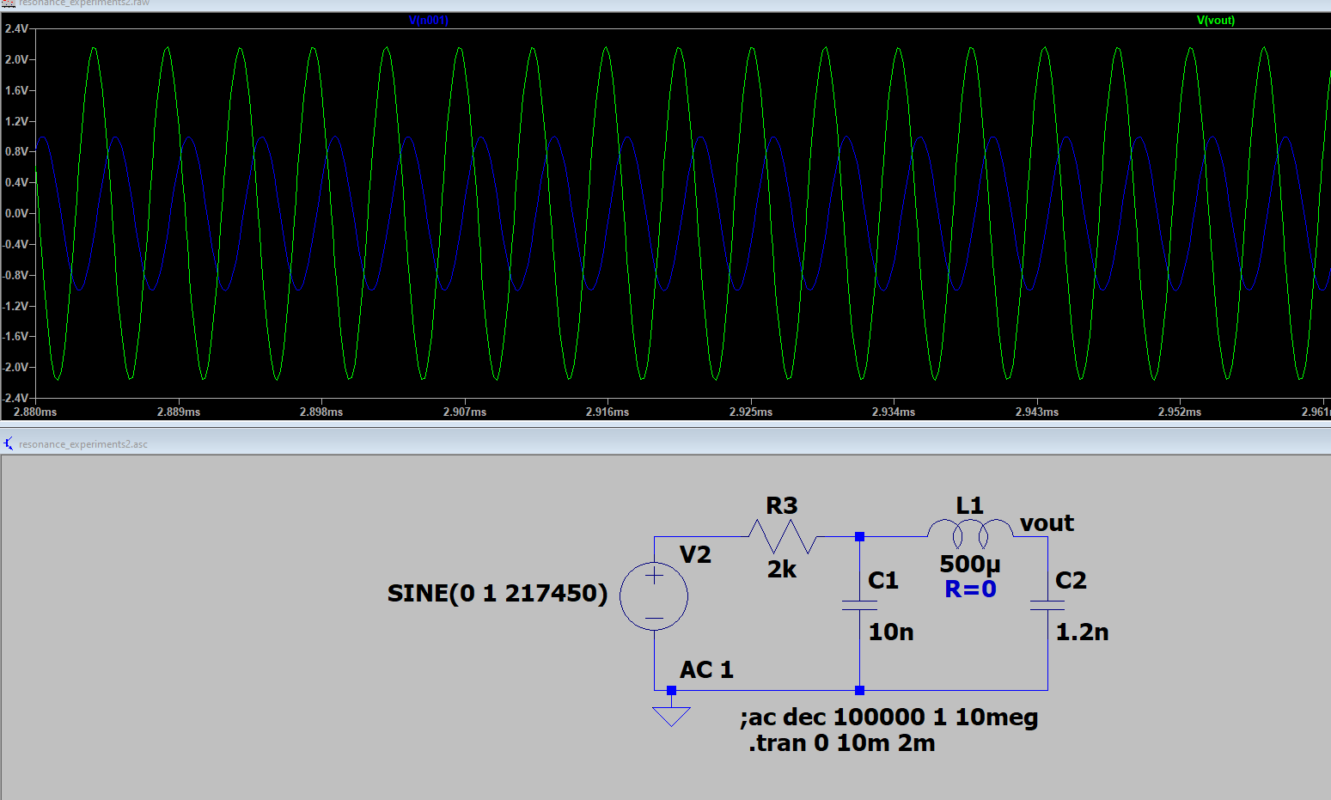Activate the resonance_experiments2.asc title bar
The height and width of the screenshot is (800, 1331).
click(665, 444)
